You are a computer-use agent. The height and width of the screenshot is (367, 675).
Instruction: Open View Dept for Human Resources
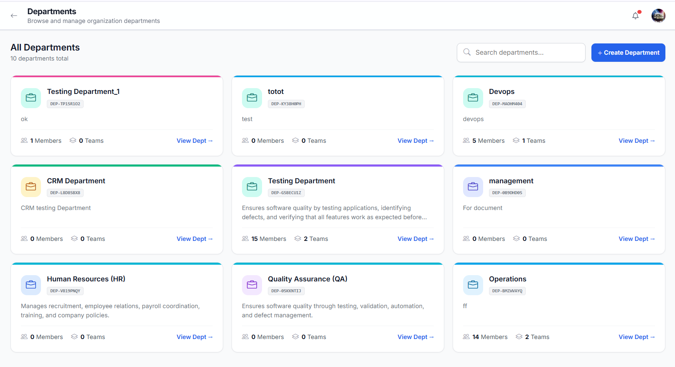195,337
